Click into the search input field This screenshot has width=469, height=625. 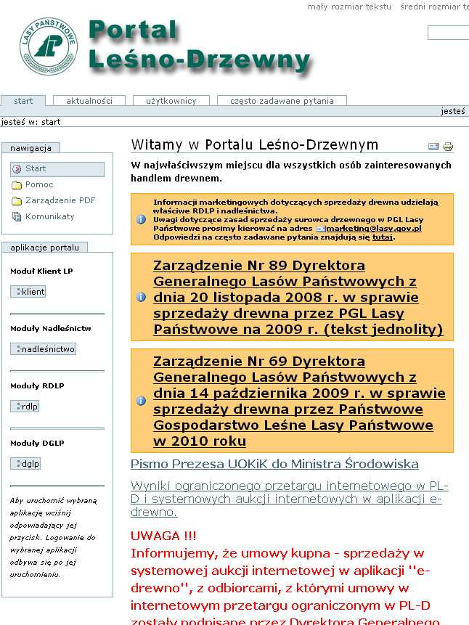[x=448, y=33]
